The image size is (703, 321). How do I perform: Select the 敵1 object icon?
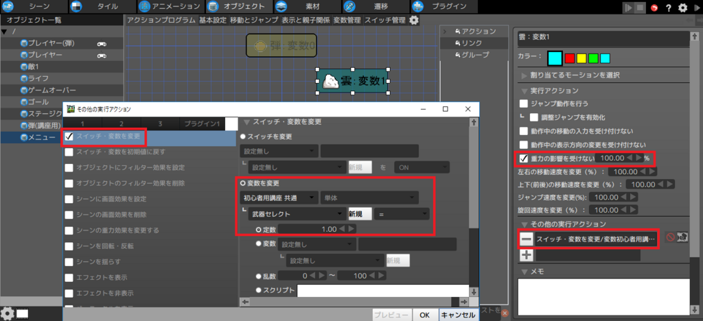24,67
